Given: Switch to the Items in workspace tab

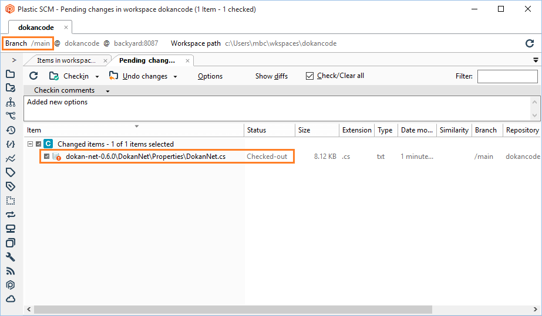Looking at the screenshot, I should point(66,60).
